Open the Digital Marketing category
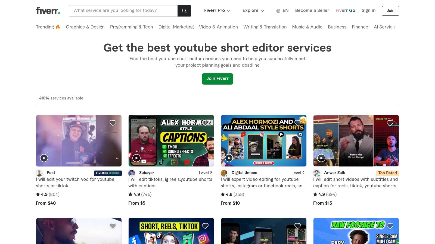Viewport: 435px width, 244px height. pos(176,27)
